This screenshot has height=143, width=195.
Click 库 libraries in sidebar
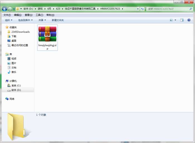point(9,54)
